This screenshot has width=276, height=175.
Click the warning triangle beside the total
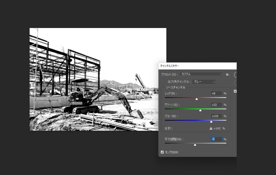[211, 129]
